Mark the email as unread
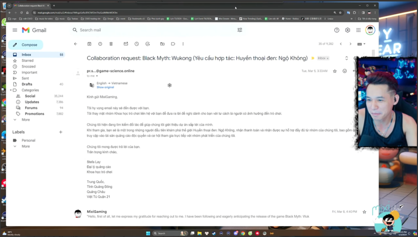The width and height of the screenshot is (418, 237). coord(126,44)
